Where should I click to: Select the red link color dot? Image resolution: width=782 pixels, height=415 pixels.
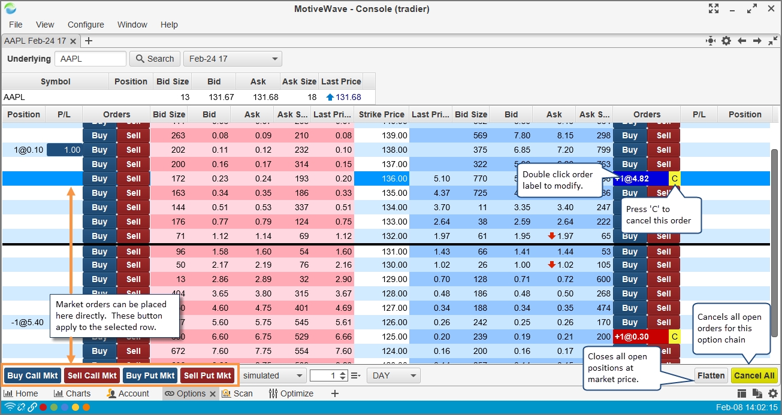43,407
